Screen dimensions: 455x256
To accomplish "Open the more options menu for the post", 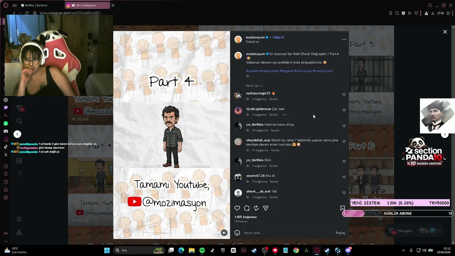I will [344, 39].
